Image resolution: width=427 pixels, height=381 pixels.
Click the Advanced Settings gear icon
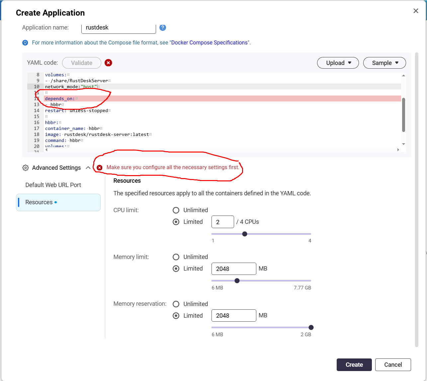[x=26, y=168]
